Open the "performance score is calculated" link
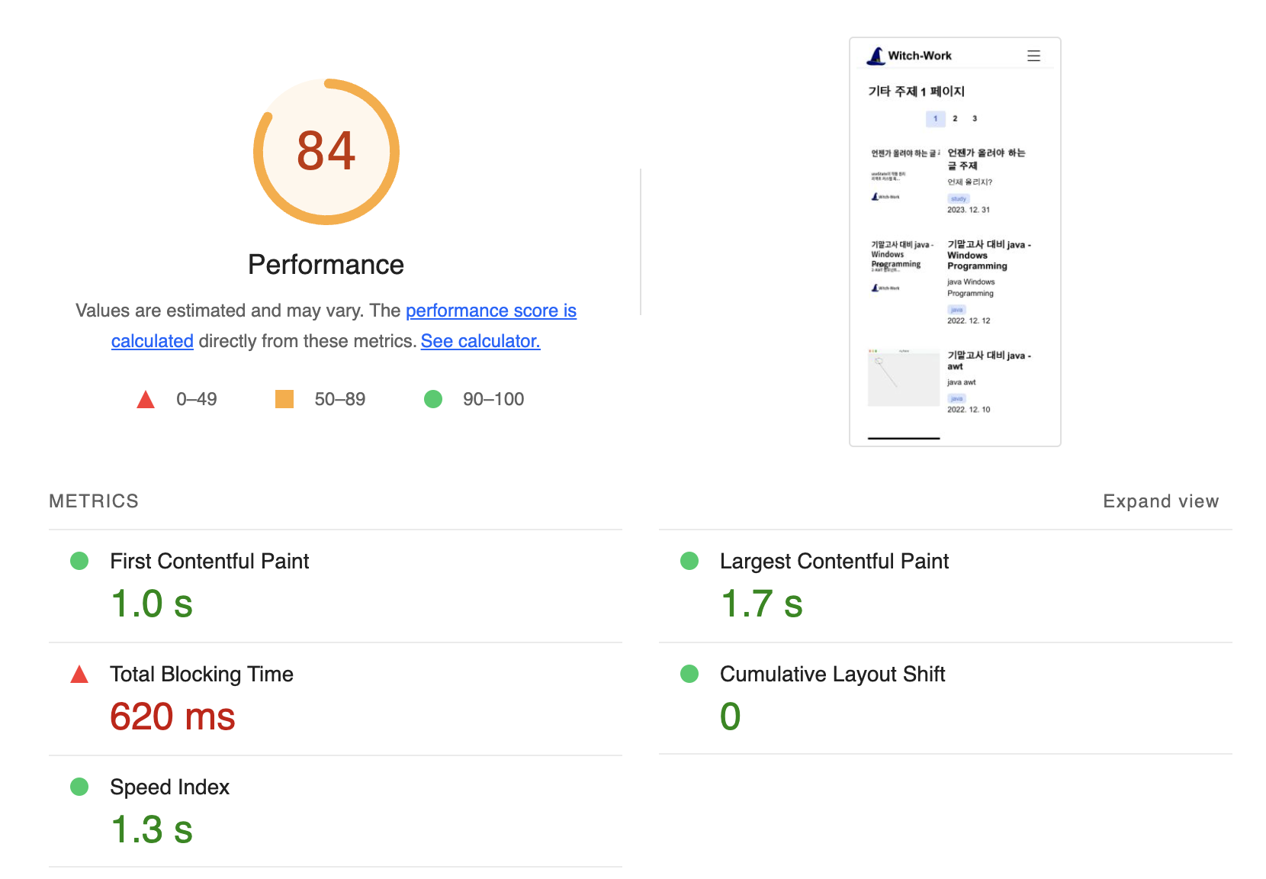Screen dimensions: 1266x879 pyautogui.click(x=490, y=311)
